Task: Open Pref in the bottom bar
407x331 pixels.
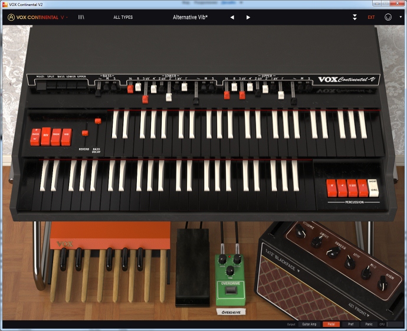Action: 351,325
